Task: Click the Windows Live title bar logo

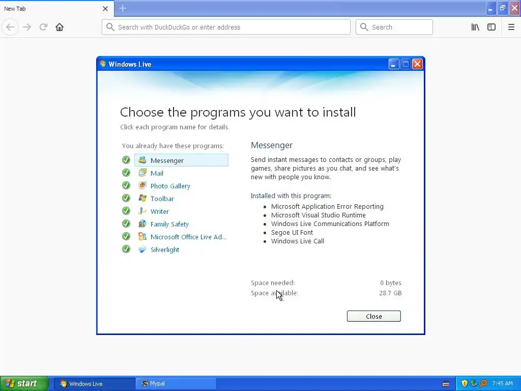Action: pyautogui.click(x=103, y=64)
